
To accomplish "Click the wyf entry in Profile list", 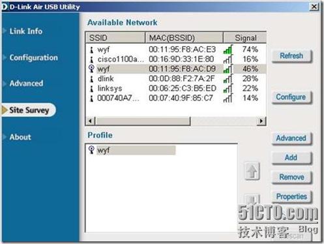I will click(x=136, y=150).
